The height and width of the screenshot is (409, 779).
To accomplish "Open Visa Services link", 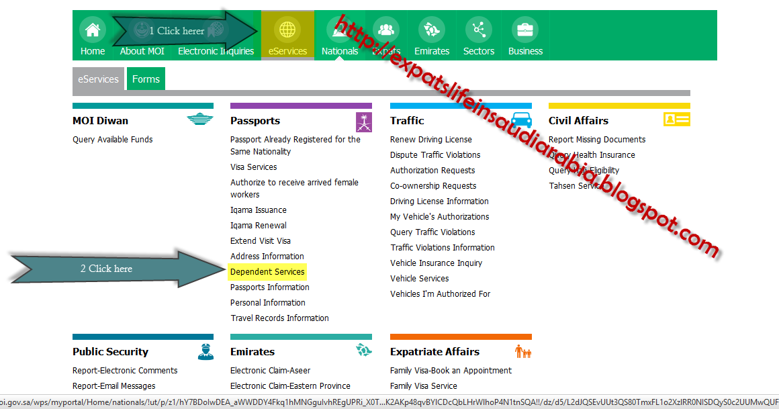I will pyautogui.click(x=253, y=167).
